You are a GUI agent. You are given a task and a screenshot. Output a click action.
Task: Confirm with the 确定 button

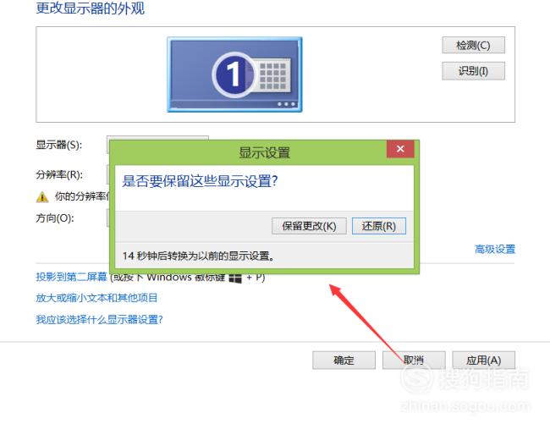pyautogui.click(x=344, y=360)
